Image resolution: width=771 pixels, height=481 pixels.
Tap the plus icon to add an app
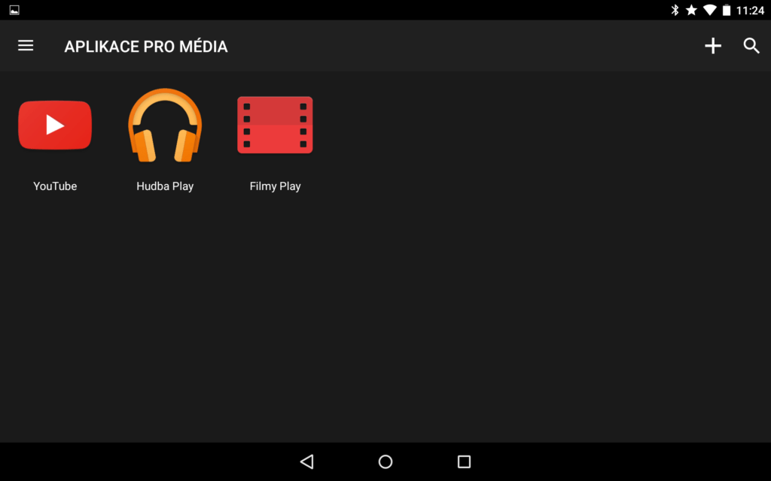click(x=712, y=46)
